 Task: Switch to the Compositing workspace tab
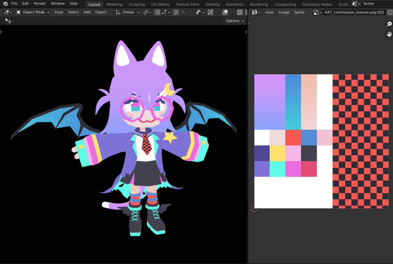click(285, 4)
